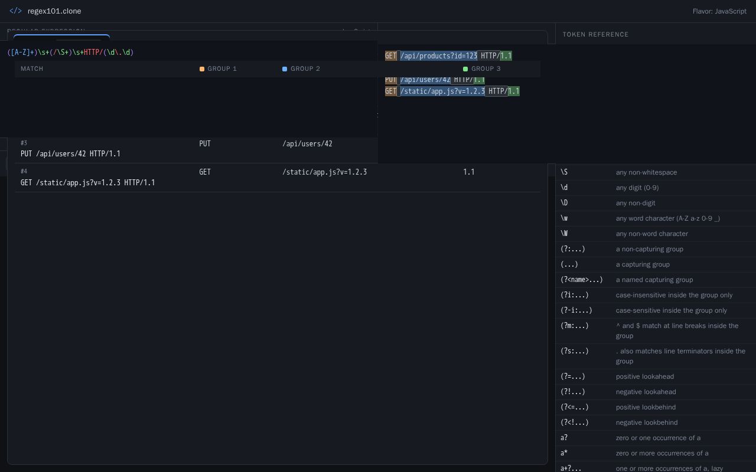Select the (?<!...) negative lookbehind token
Viewport: 756px width, 472px height.
click(x=656, y=422)
